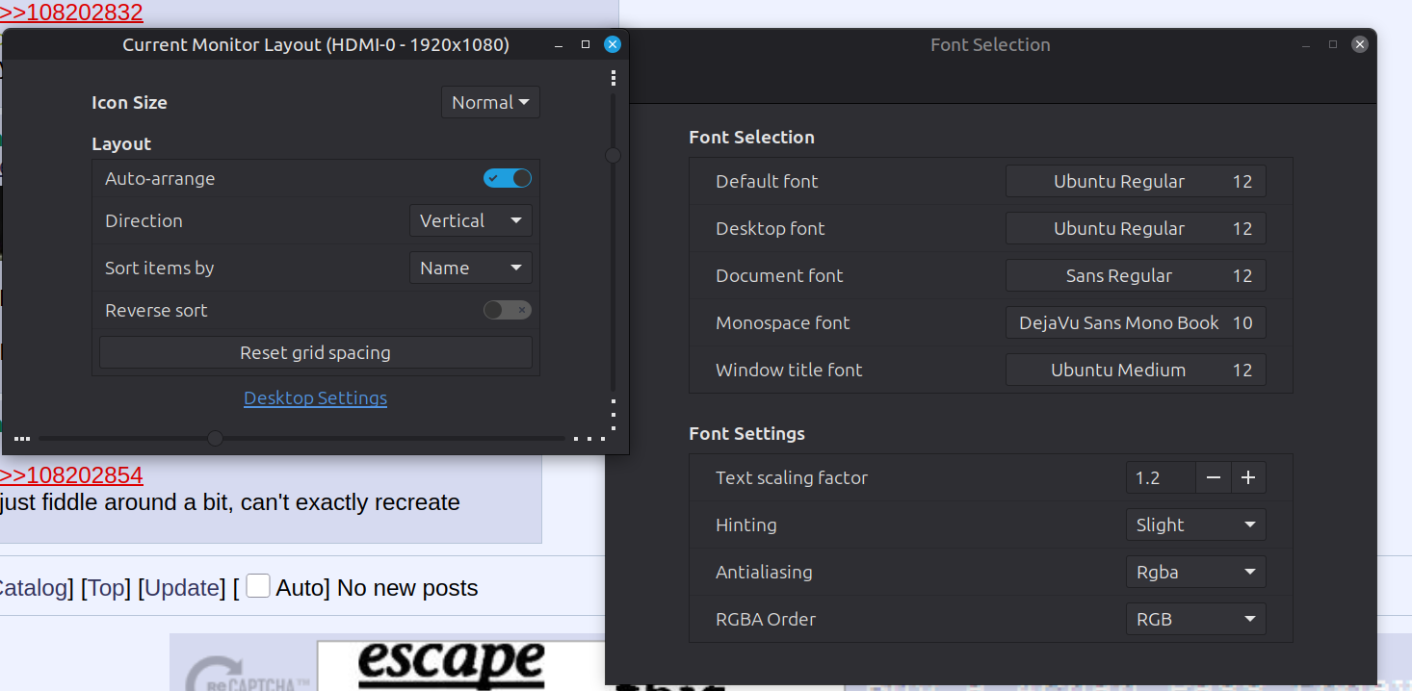Click the Reset grid spacing button
The image size is (1412, 691).
[316, 352]
